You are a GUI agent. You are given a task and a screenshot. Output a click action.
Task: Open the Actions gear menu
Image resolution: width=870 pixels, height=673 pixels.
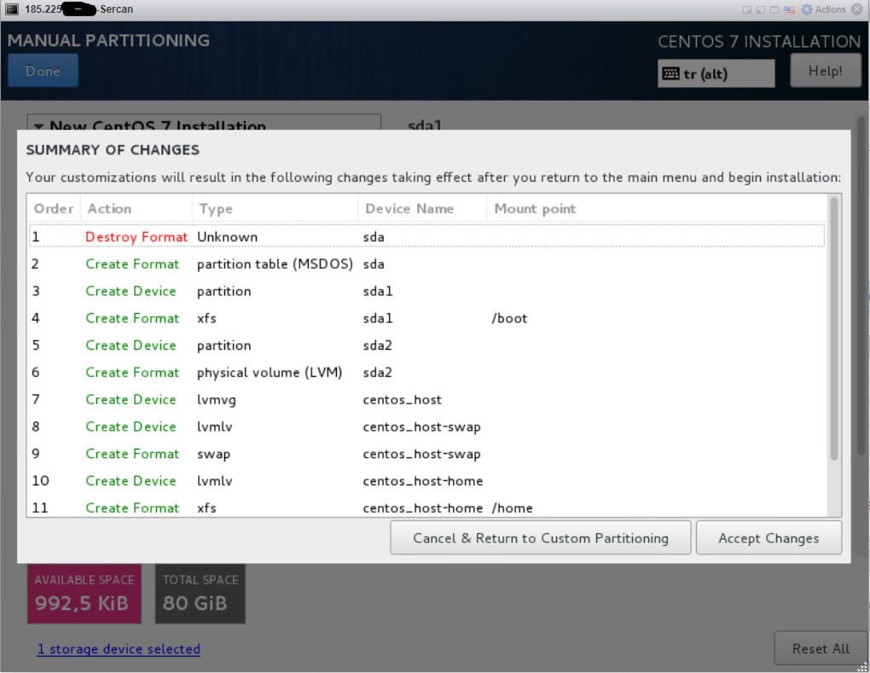pyautogui.click(x=824, y=9)
